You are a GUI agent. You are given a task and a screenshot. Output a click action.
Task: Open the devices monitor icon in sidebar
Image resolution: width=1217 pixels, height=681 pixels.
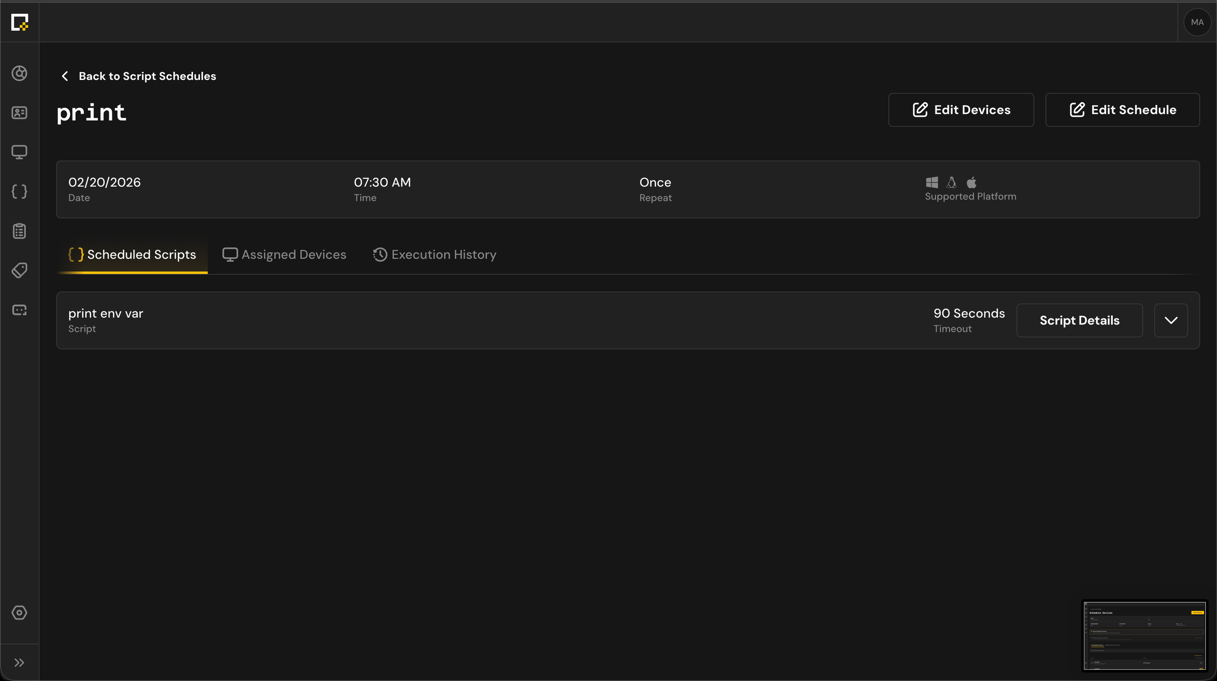[19, 152]
